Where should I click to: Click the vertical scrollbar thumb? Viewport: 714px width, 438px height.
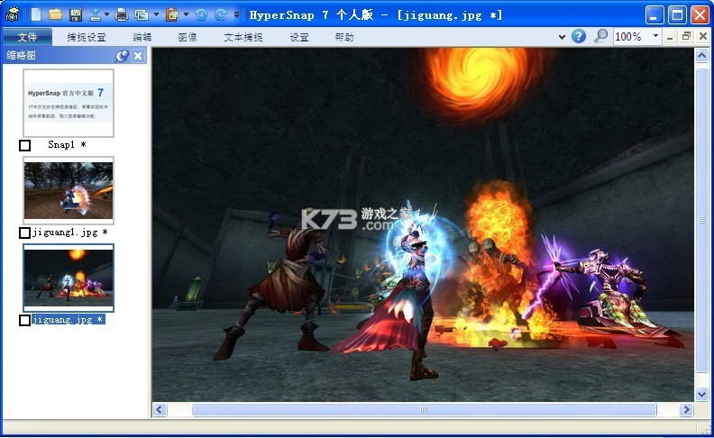[701, 219]
